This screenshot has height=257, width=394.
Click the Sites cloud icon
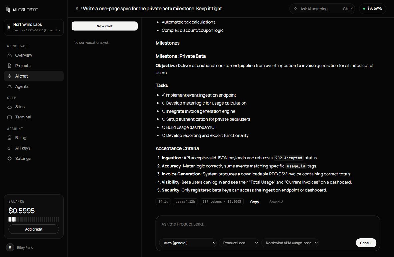tap(10, 107)
